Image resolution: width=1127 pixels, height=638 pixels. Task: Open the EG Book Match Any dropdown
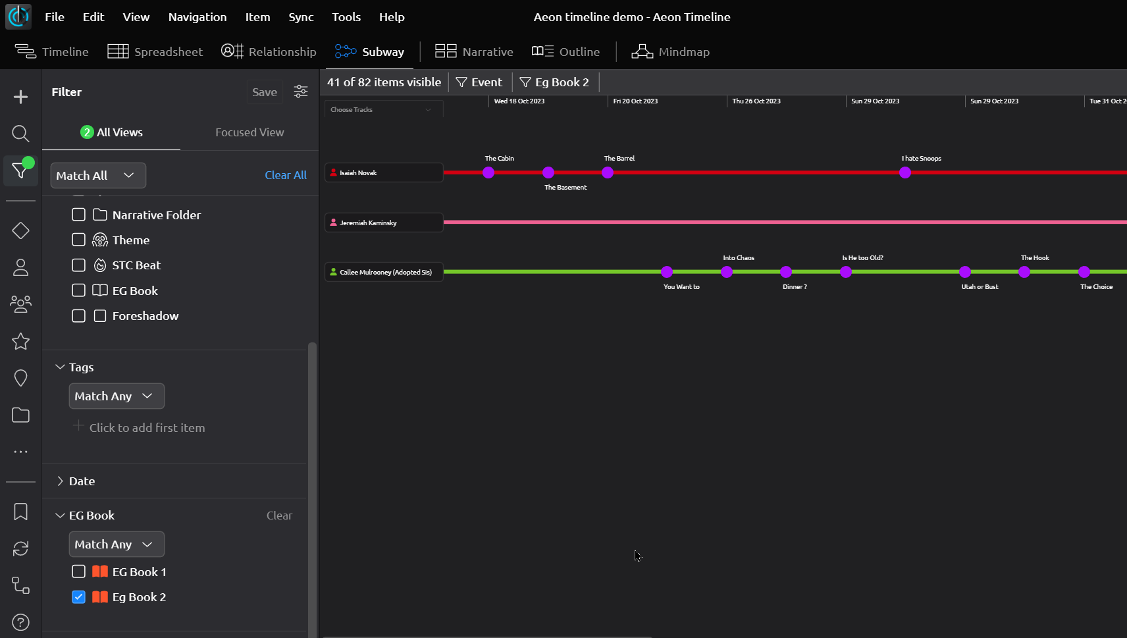(x=117, y=544)
